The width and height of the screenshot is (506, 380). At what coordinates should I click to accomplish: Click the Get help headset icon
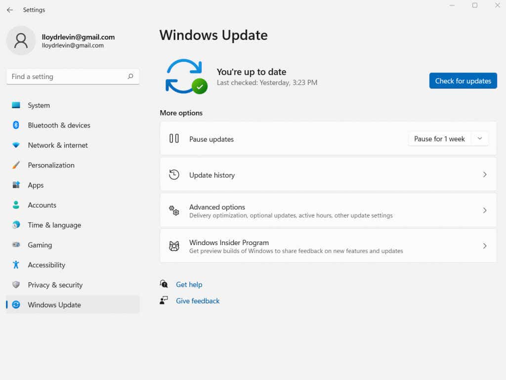coord(164,284)
